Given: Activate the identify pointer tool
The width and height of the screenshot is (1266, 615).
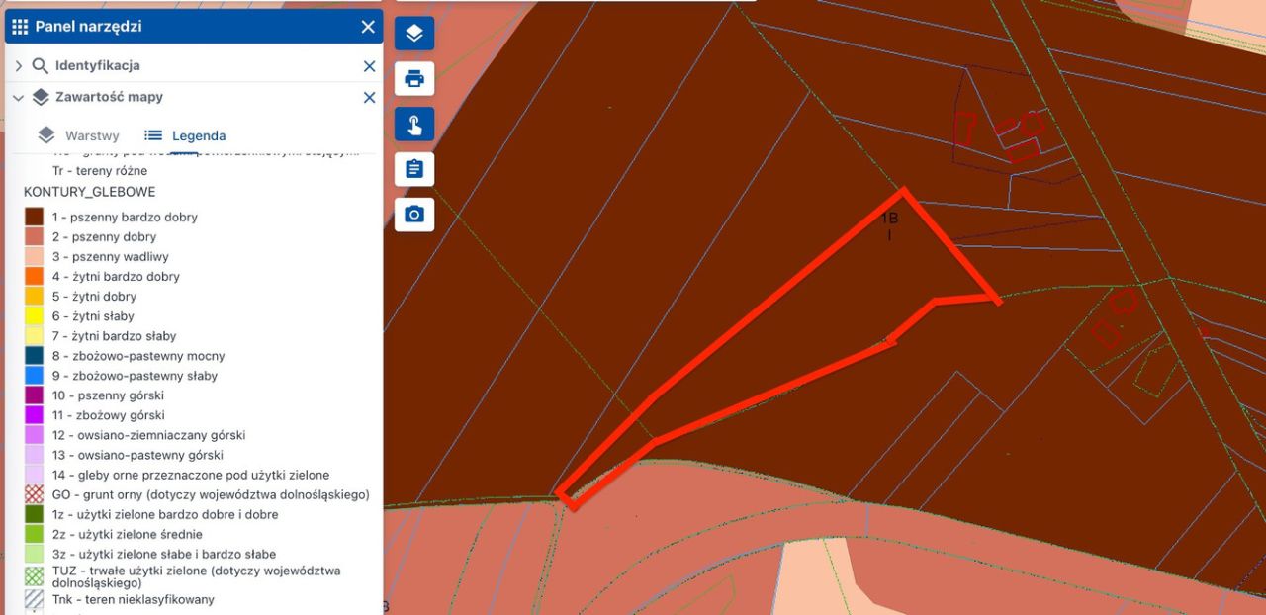Looking at the screenshot, I should coord(414,125).
